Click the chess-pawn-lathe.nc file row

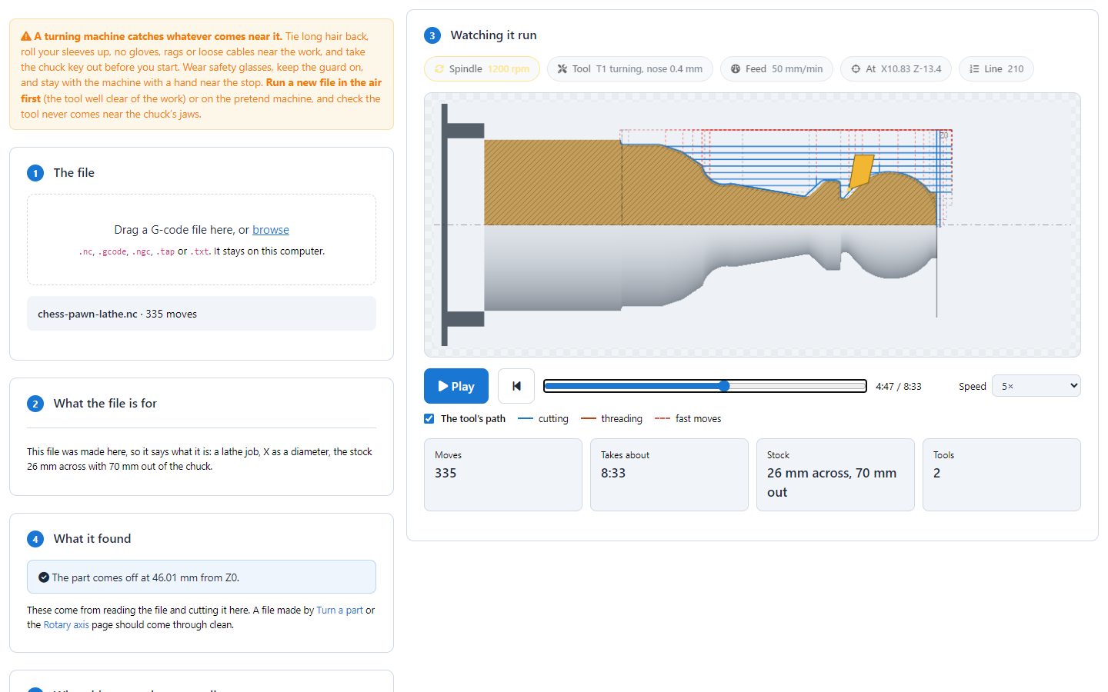pos(202,314)
